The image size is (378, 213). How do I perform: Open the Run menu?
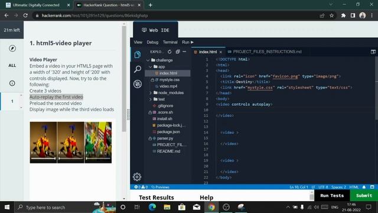click(188, 42)
